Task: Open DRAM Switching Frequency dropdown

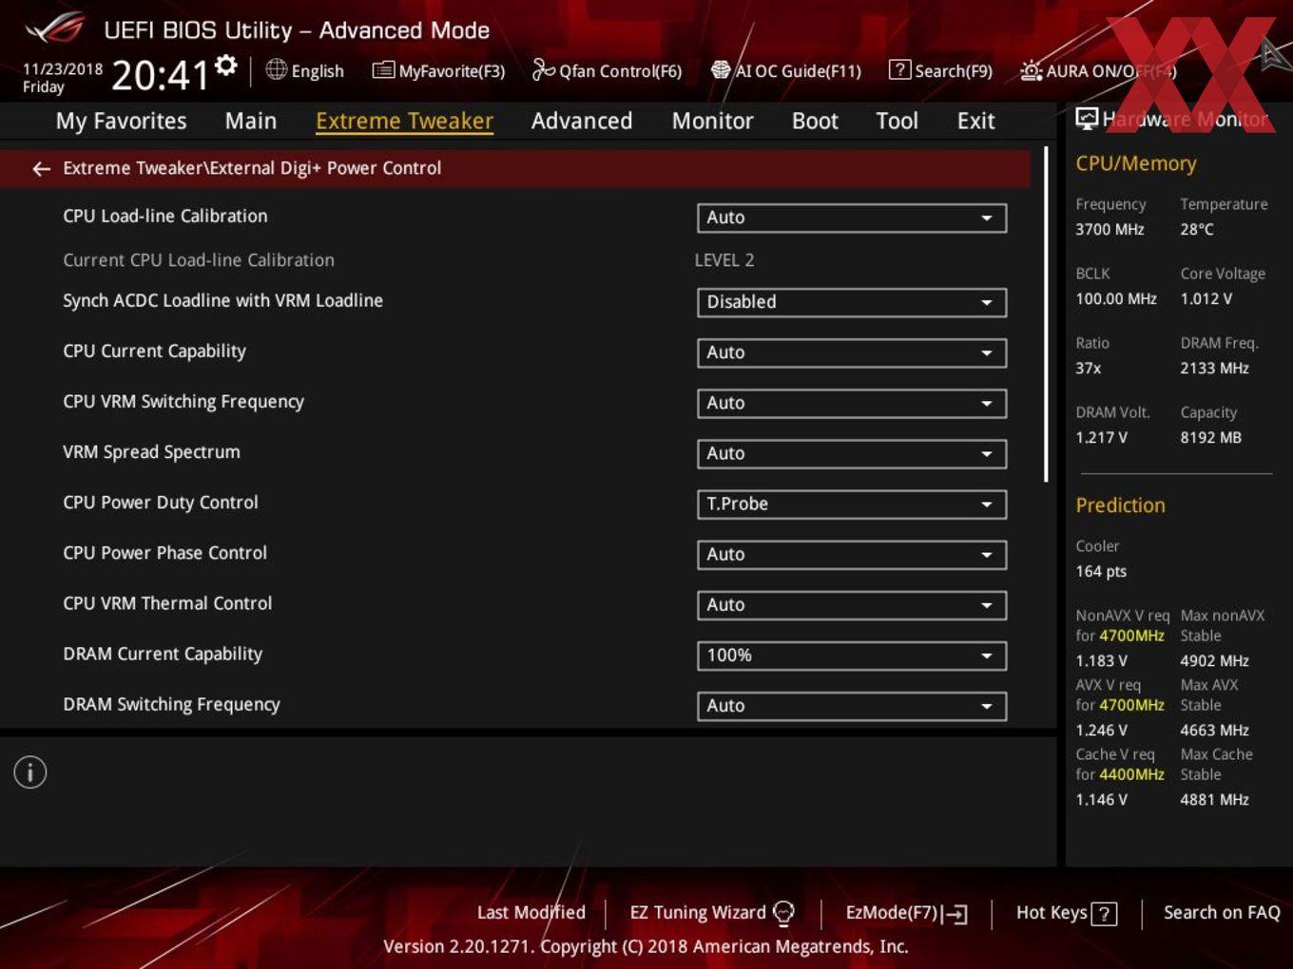Action: pyautogui.click(x=852, y=705)
